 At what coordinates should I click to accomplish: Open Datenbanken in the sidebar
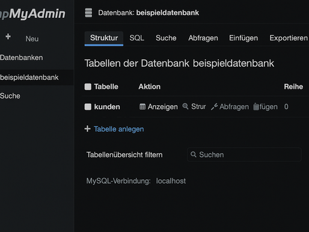(x=22, y=58)
